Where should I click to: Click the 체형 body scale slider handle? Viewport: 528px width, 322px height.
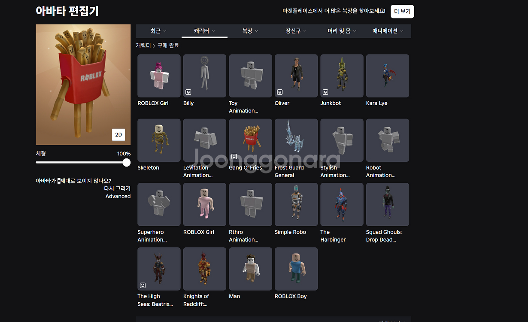(x=126, y=162)
